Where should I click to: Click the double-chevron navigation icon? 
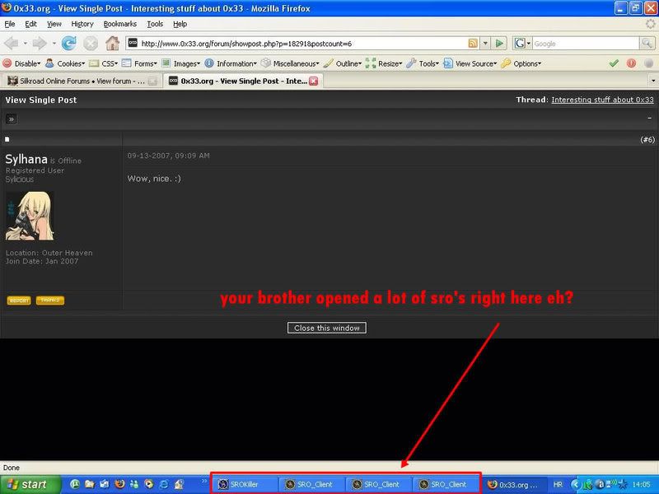pyautogui.click(x=12, y=119)
